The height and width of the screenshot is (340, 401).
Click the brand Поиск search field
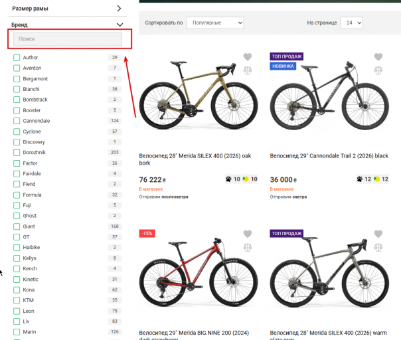pyautogui.click(x=68, y=39)
